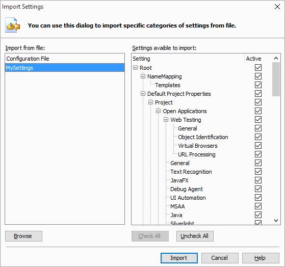Select the NameMapping tree item
285x267 pixels.
[x=164, y=76]
